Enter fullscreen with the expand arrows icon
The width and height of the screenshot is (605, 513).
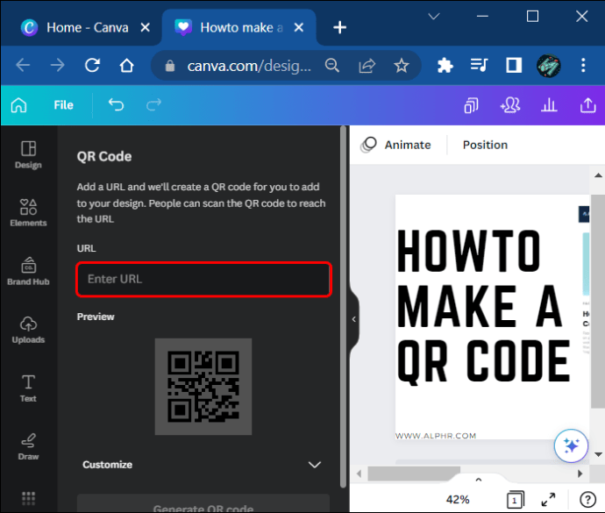(x=548, y=500)
